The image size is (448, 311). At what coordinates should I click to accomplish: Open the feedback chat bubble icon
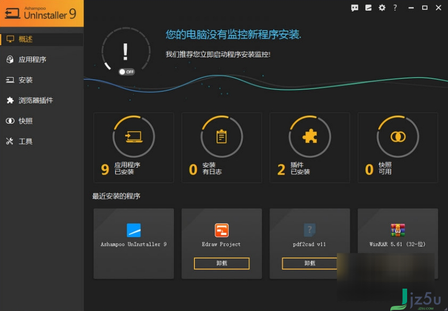click(x=354, y=8)
